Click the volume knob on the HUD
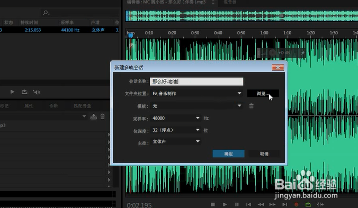The height and width of the screenshot is (208, 358). pyautogui.click(x=273, y=53)
